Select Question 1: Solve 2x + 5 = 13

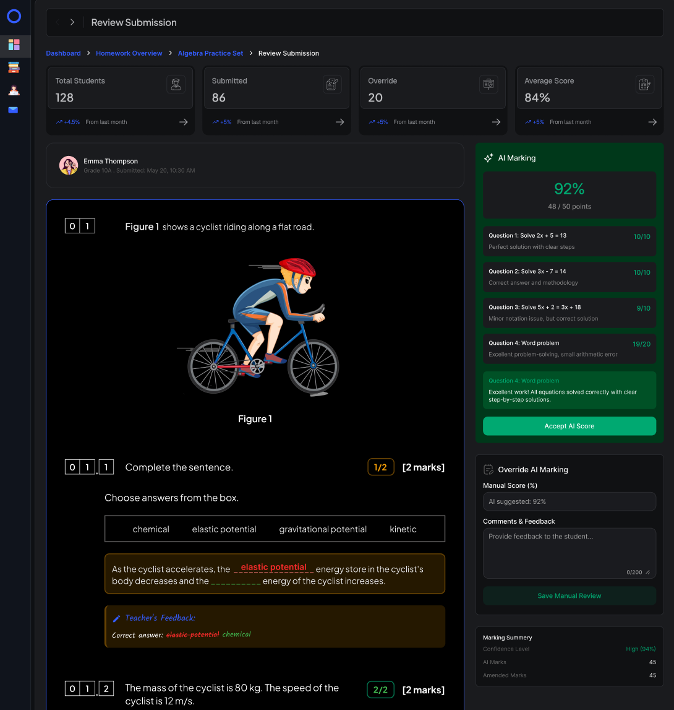tap(569, 241)
